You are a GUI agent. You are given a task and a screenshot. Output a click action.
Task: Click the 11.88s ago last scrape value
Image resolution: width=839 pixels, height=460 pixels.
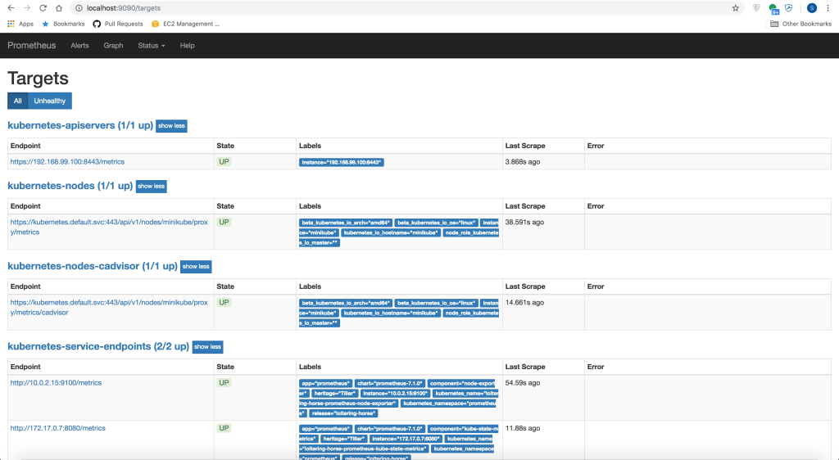pyautogui.click(x=523, y=428)
